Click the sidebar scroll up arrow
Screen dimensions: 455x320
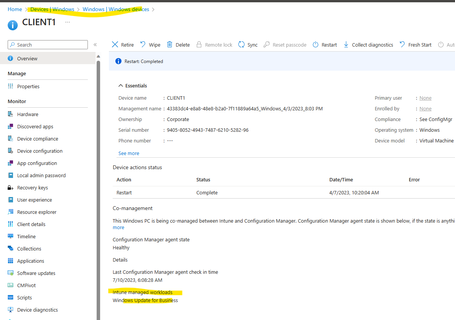(x=98, y=56)
